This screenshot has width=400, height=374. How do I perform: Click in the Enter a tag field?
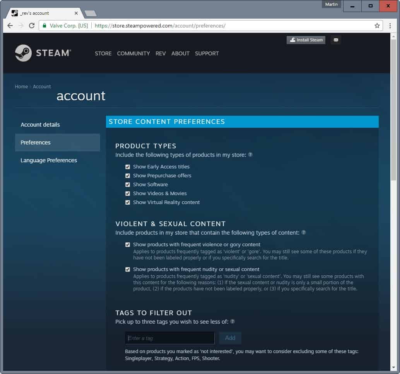pos(170,338)
